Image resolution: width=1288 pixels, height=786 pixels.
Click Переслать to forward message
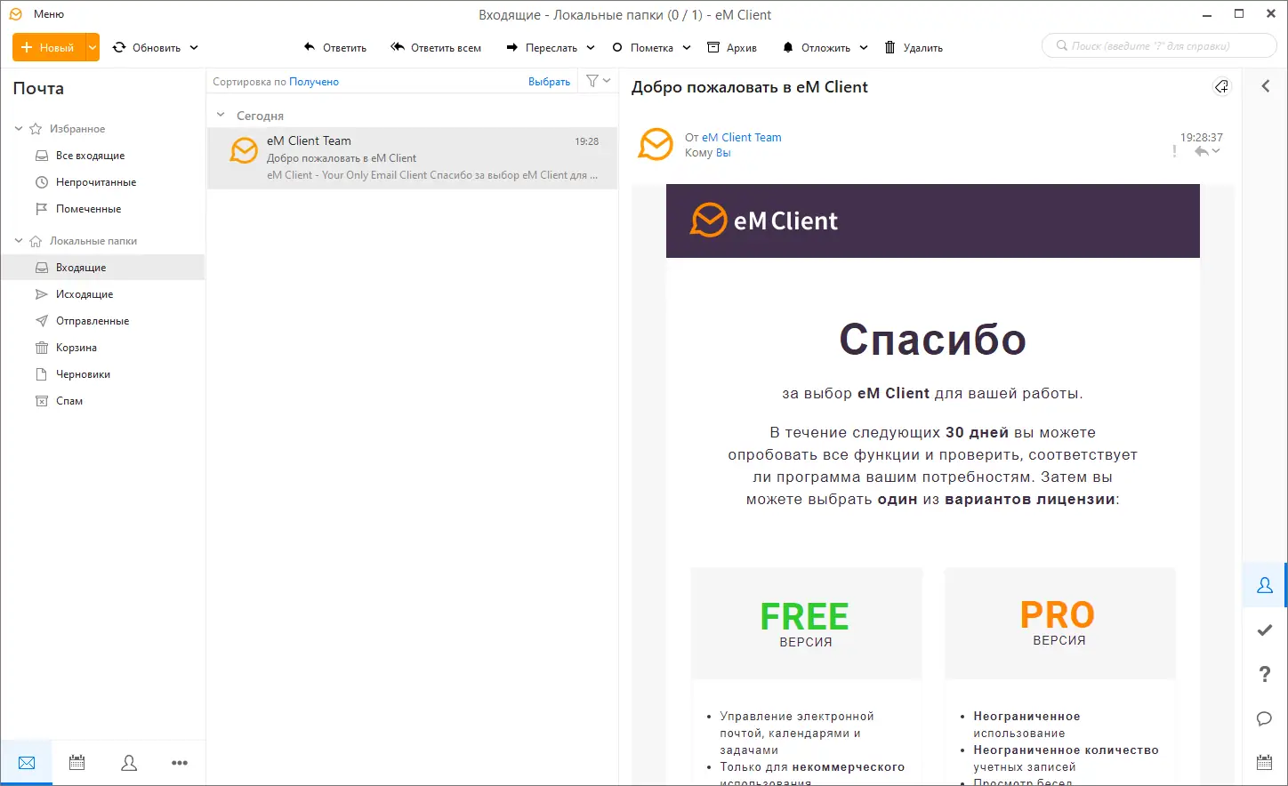point(542,48)
